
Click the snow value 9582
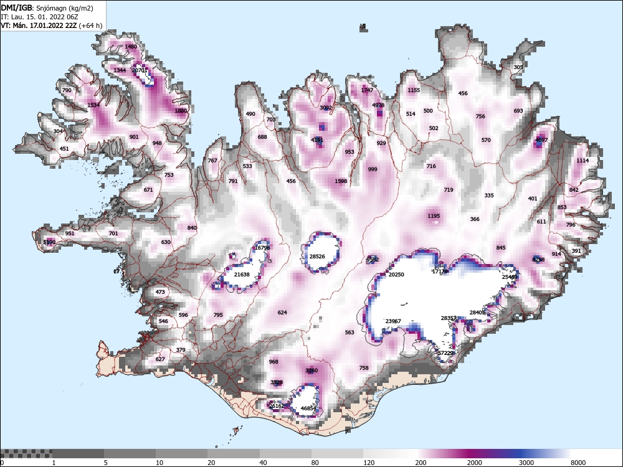tap(373, 260)
